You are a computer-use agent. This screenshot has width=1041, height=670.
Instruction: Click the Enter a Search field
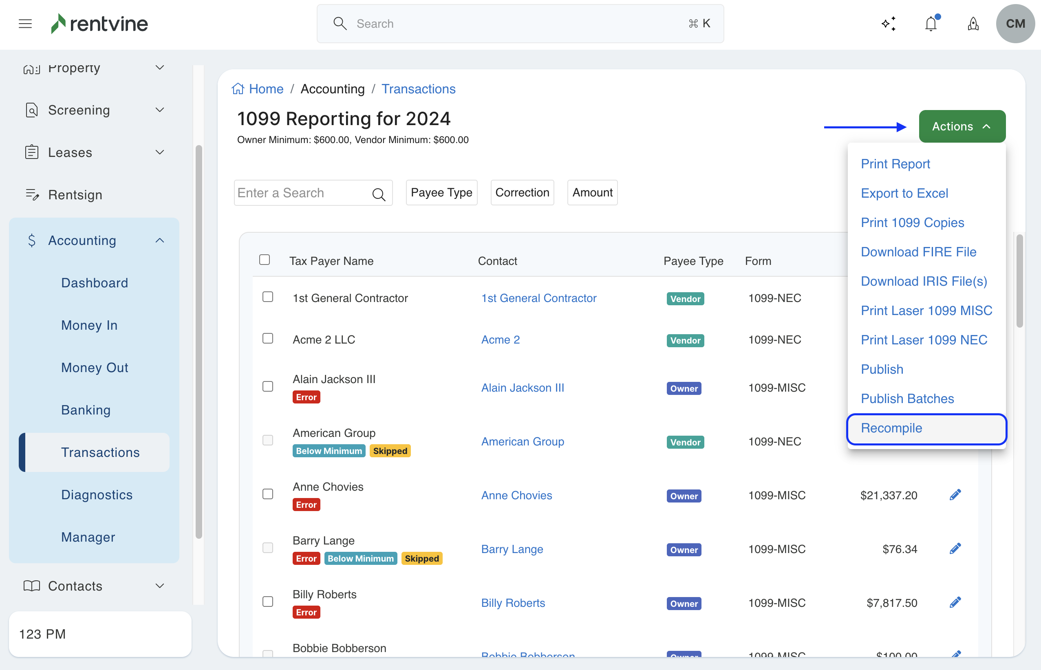pos(302,193)
